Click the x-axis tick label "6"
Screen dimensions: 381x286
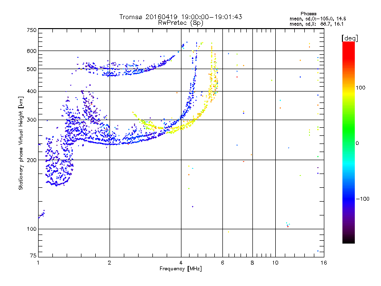[222, 263]
